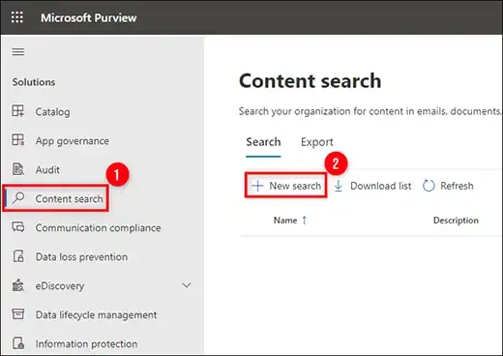The height and width of the screenshot is (356, 503).
Task: Open Data loss prevention solution
Action: (81, 256)
